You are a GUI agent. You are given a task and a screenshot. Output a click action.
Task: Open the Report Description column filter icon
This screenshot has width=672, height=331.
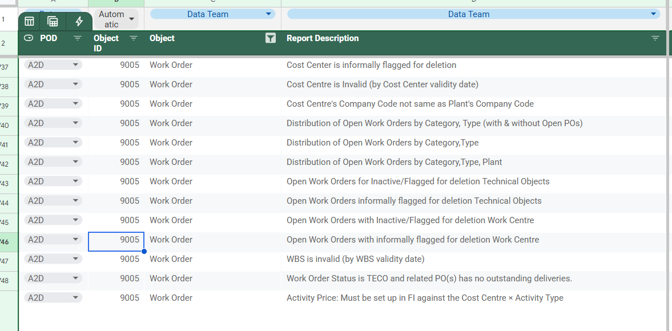tap(655, 38)
